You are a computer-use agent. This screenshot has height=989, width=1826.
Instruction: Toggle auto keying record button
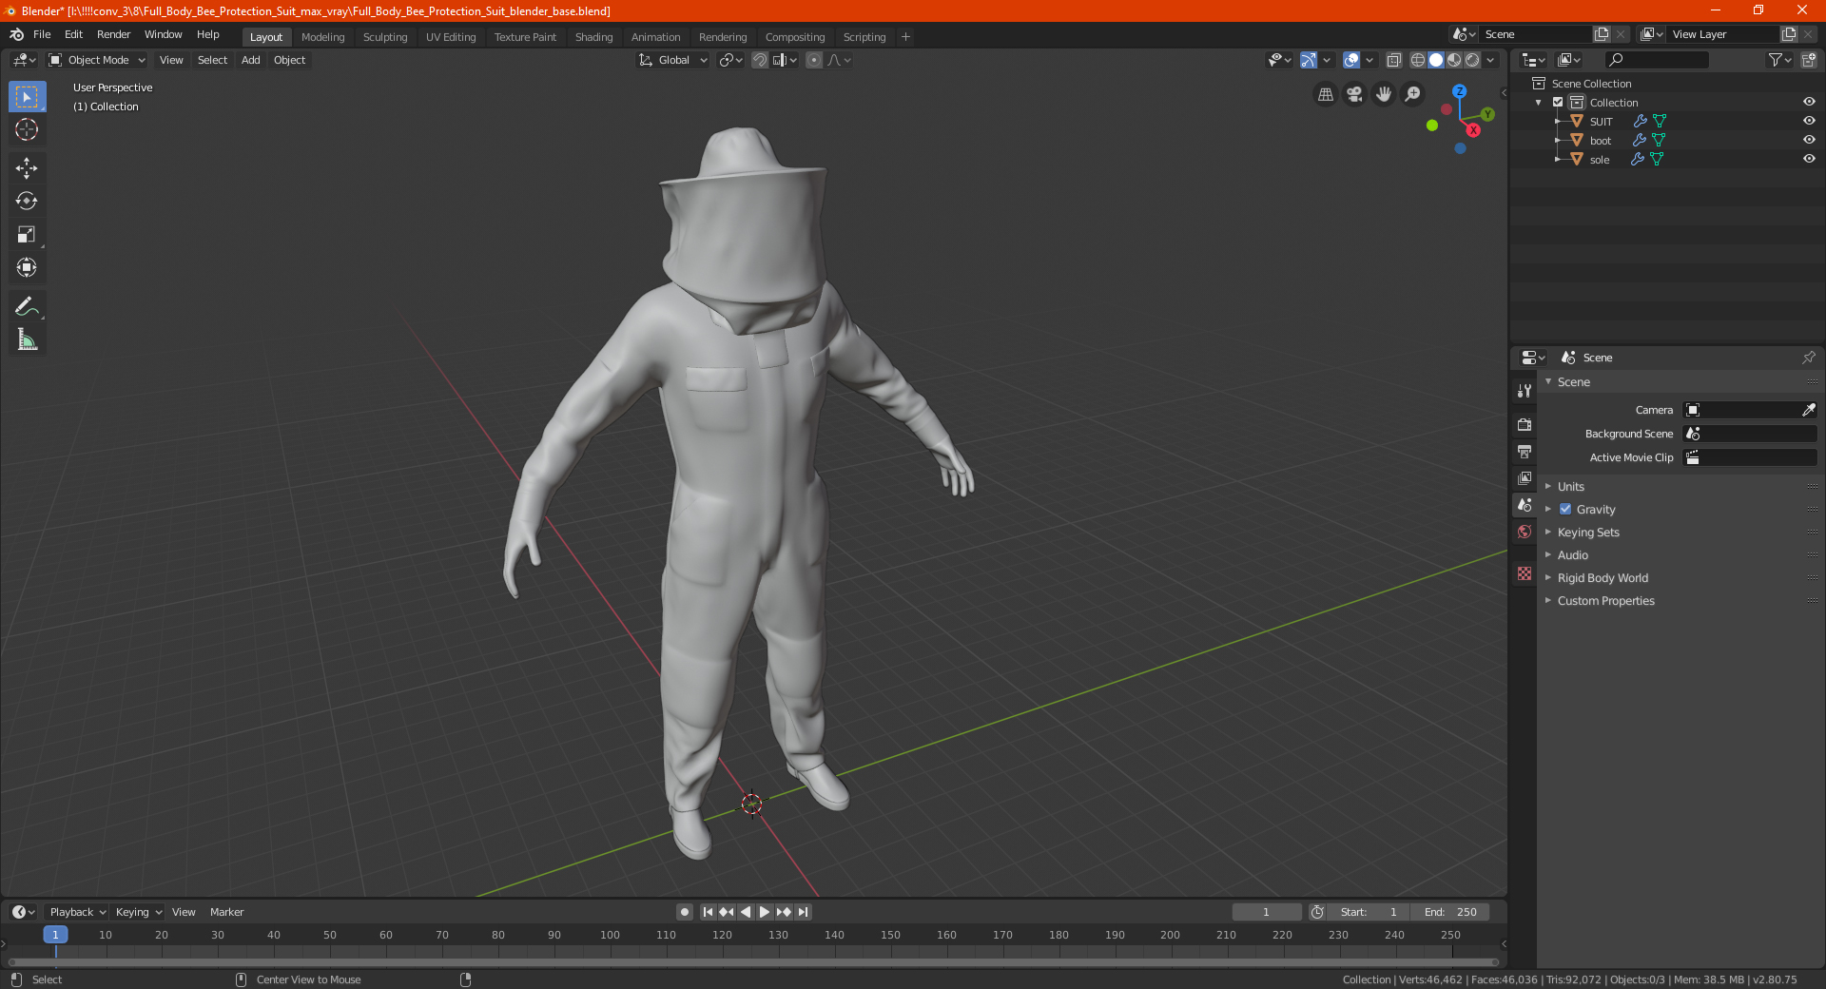point(685,912)
